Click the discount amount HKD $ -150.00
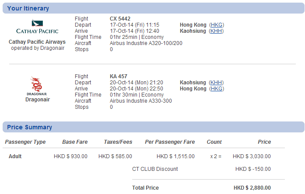 253,169
